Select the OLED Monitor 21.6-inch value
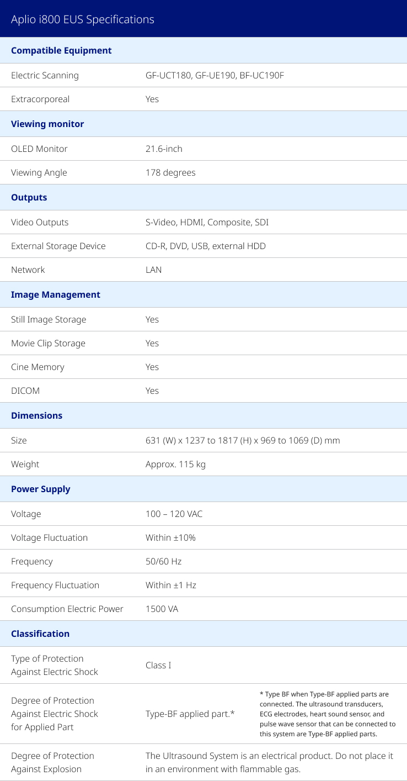 (x=164, y=149)
